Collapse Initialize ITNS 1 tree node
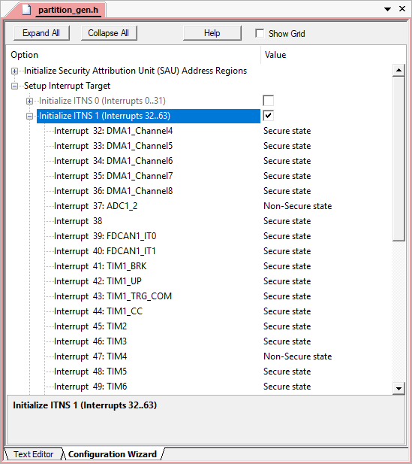 click(29, 117)
